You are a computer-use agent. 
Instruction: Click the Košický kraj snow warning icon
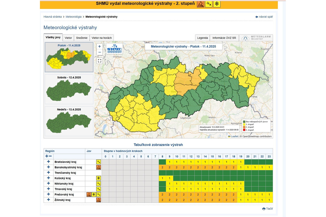[x=99, y=178]
